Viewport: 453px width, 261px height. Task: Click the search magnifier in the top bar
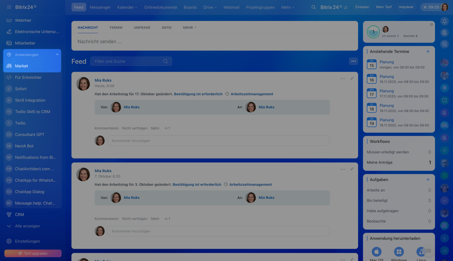click(313, 7)
